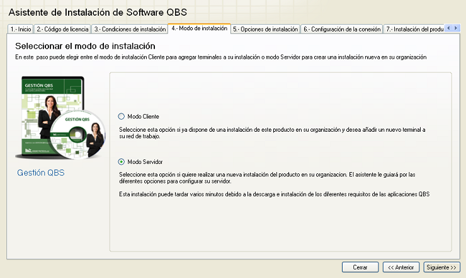Screen dimensions: 466x278
Task: Go to the 1.- Inicio tab
Action: click(21, 29)
